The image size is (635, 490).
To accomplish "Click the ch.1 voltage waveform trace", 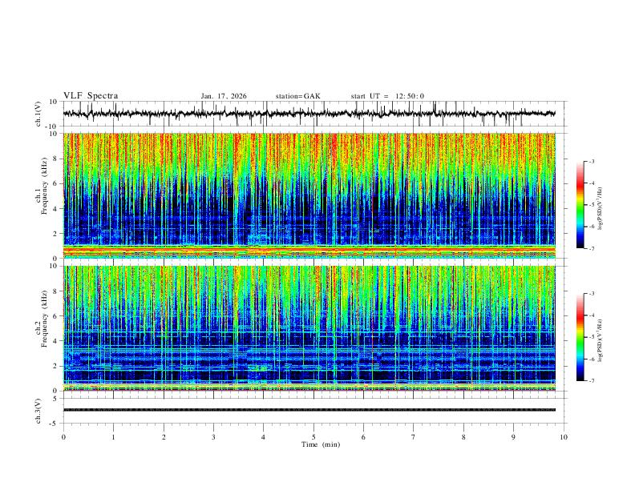I will pos(309,114).
